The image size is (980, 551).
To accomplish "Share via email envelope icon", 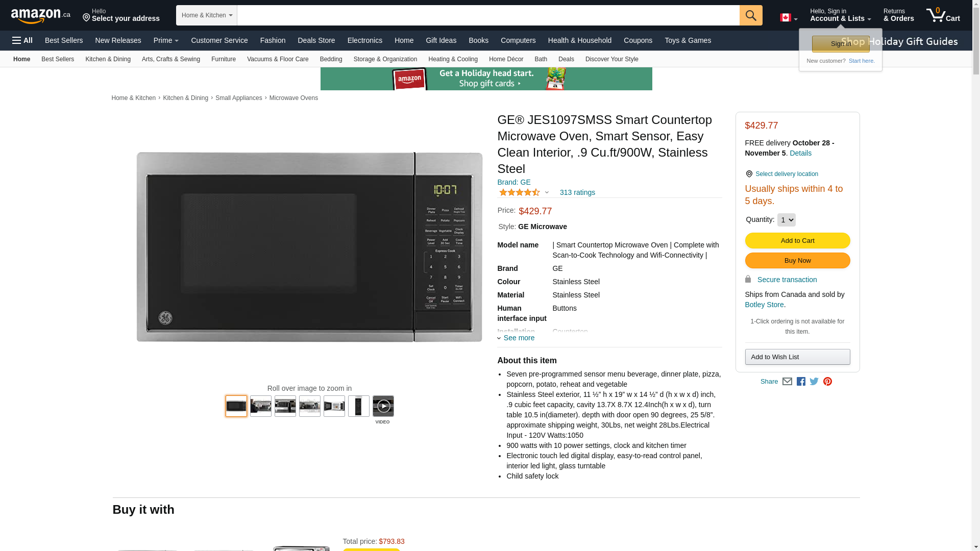I will [787, 382].
